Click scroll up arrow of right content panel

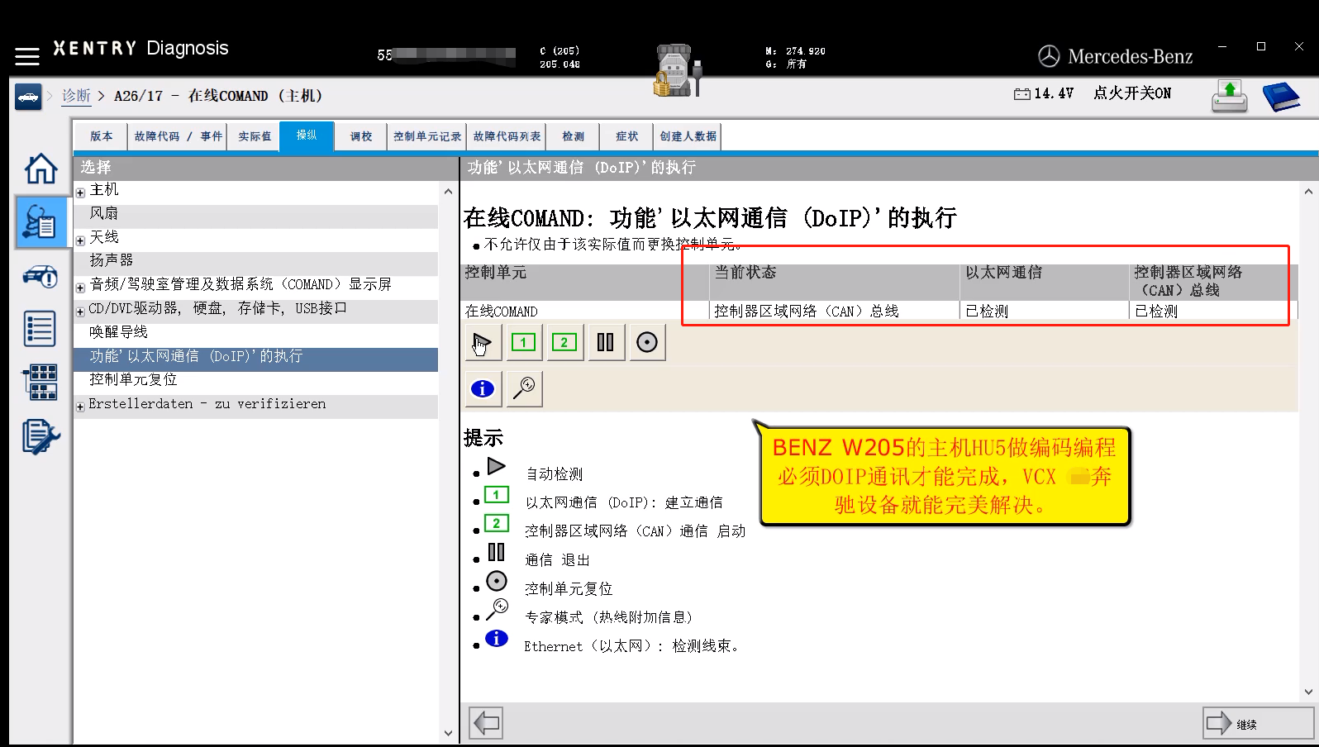tap(1308, 192)
